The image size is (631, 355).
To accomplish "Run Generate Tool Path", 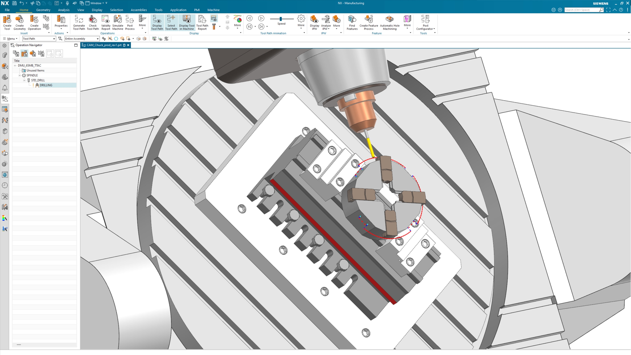I will [79, 22].
